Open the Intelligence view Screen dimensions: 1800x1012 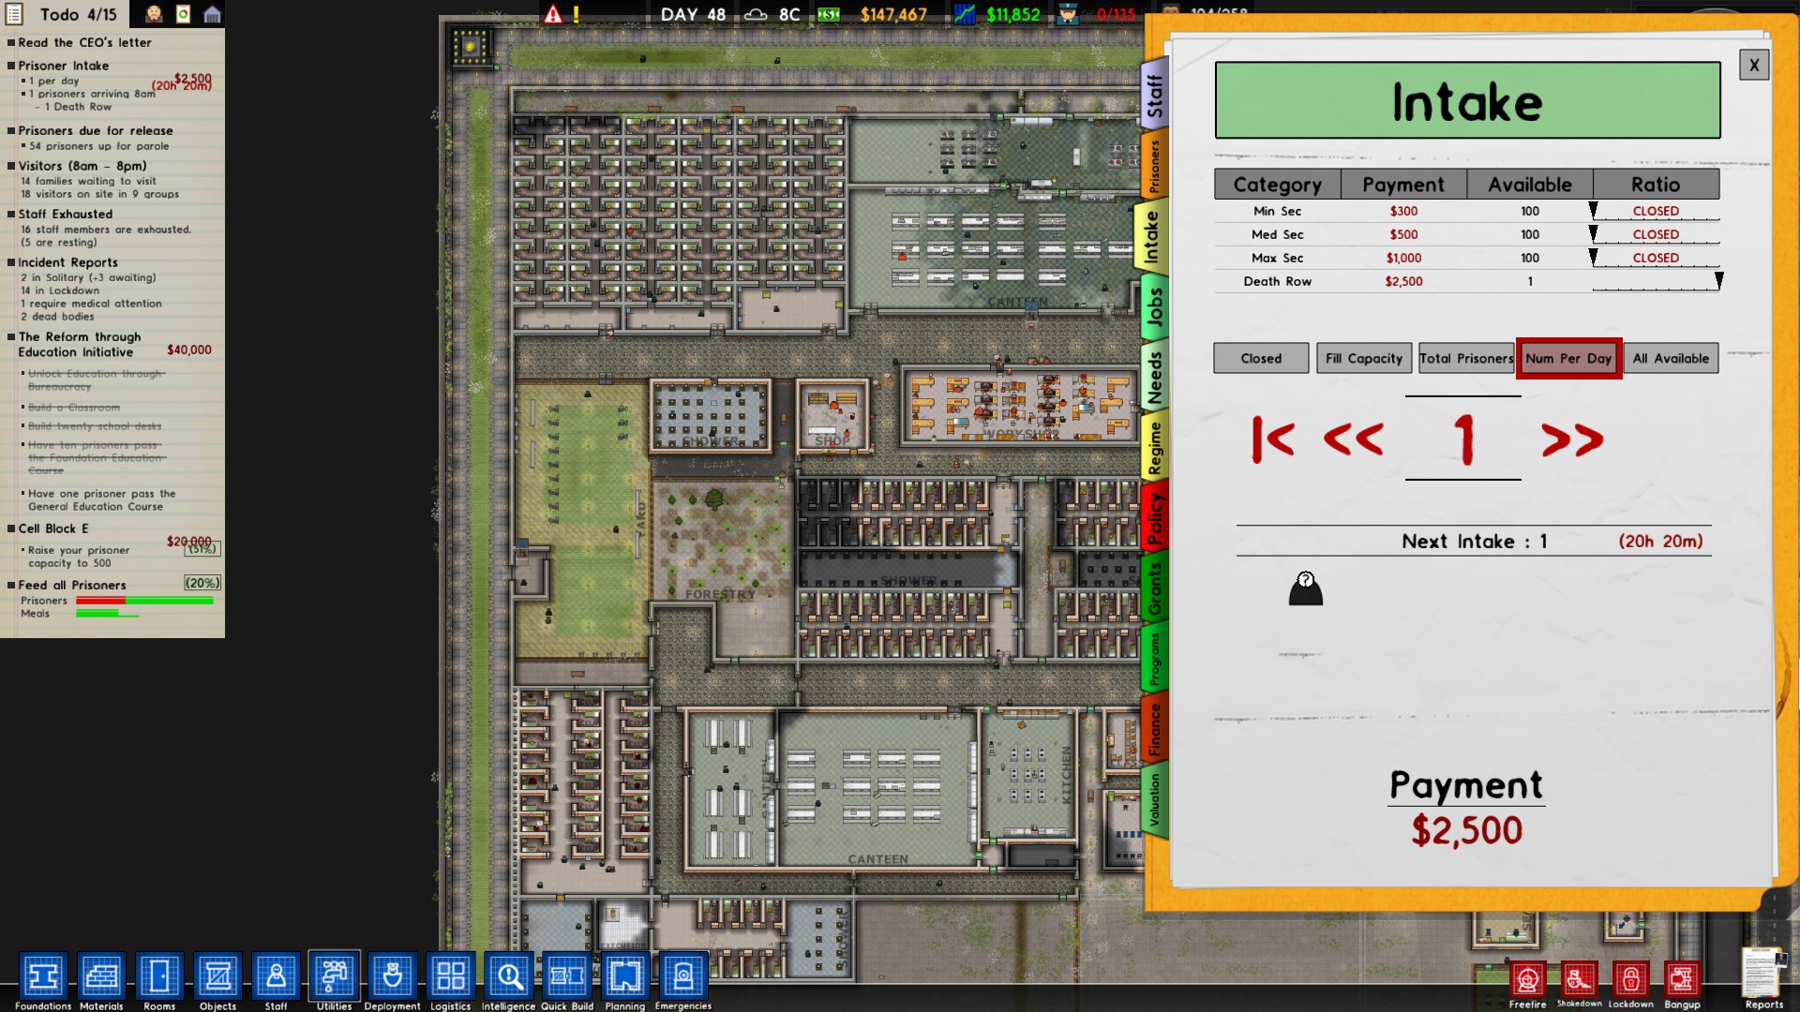(507, 977)
